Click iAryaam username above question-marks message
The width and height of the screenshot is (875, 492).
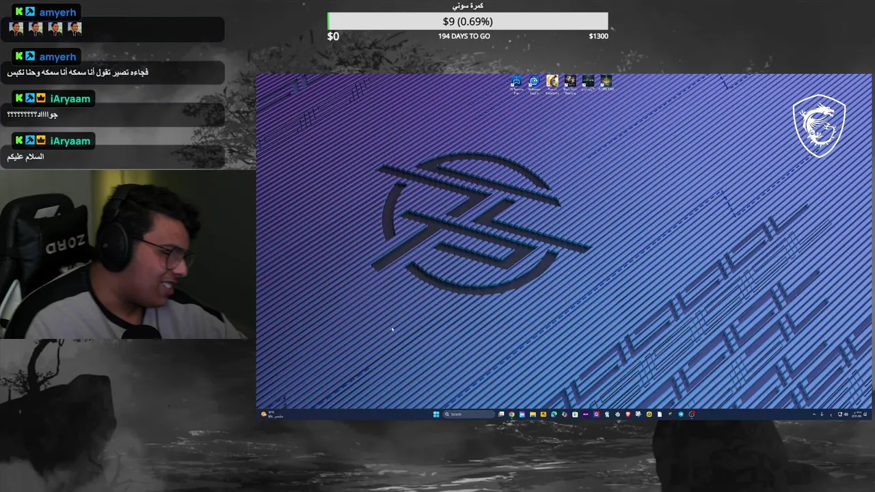pyautogui.click(x=70, y=99)
